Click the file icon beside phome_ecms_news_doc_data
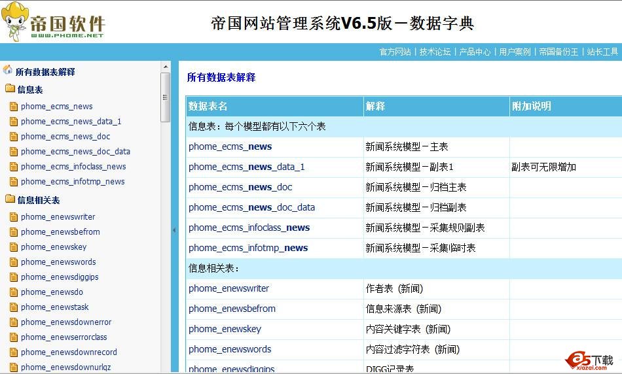This screenshot has height=374, width=622. click(14, 152)
